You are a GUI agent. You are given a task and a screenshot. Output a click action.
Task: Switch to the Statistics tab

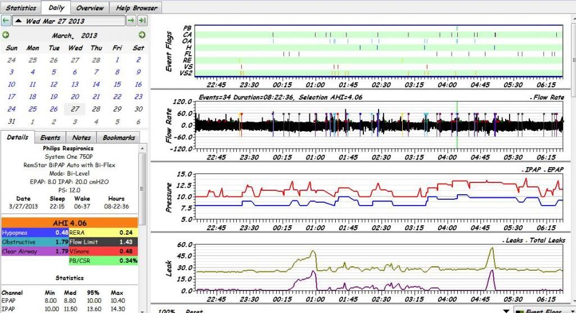pos(21,8)
